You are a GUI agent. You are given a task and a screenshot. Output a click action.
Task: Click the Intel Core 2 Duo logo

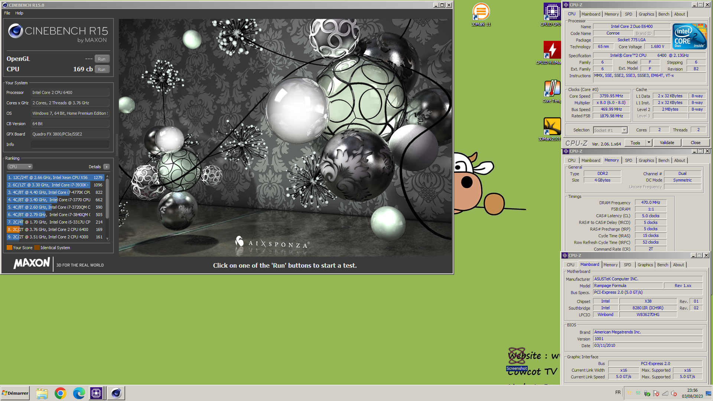[690, 36]
